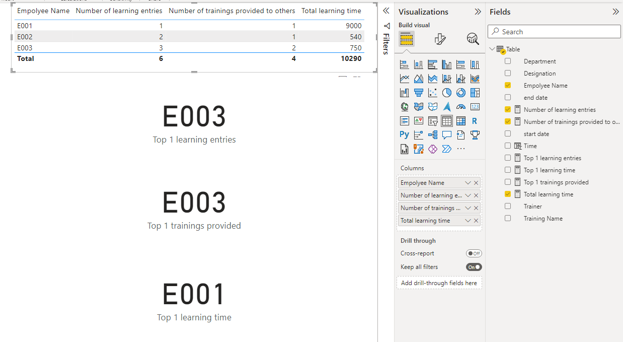Screen dimensions: 623x342
Task: Pick the Scatter chart visual
Action: tap(432, 93)
